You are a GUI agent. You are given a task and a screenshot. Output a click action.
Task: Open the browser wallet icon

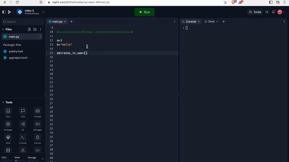click(x=278, y=2)
